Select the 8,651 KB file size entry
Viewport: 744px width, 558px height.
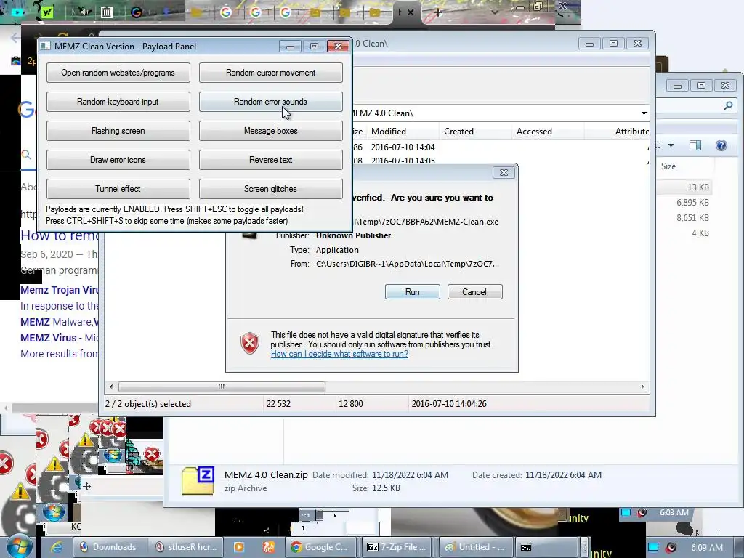coord(692,218)
